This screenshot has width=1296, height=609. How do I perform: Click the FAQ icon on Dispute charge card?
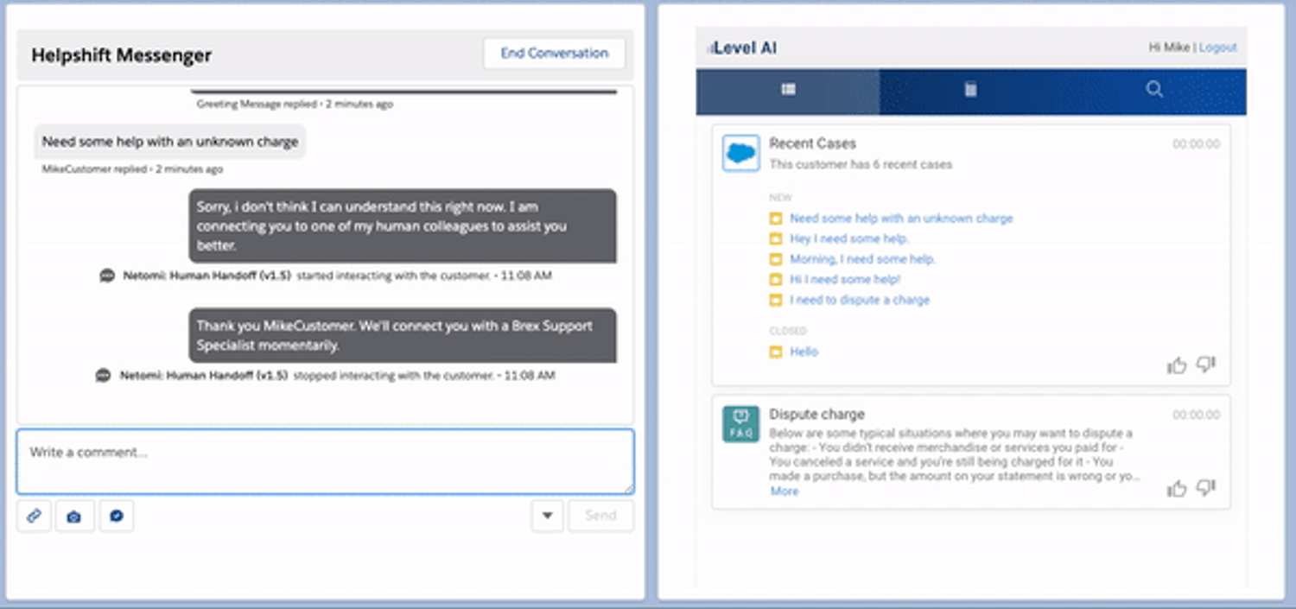click(x=740, y=424)
